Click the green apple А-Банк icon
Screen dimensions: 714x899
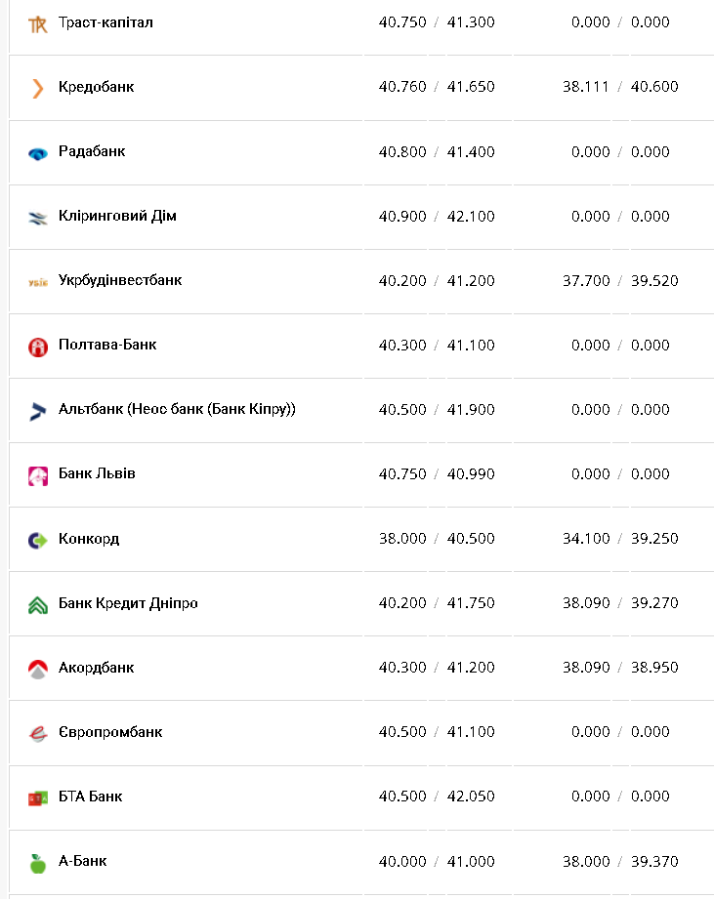[x=38, y=863]
